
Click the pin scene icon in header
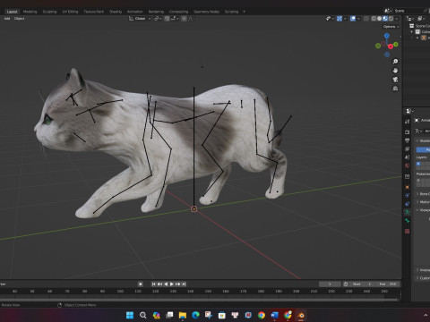pyautogui.click(x=426, y=11)
